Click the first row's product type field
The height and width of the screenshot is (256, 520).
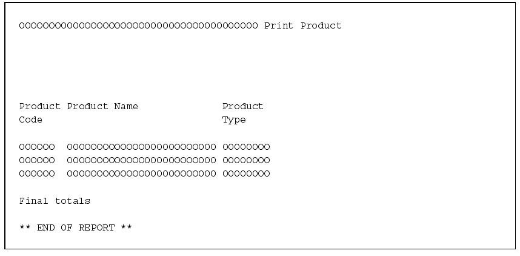(246, 147)
